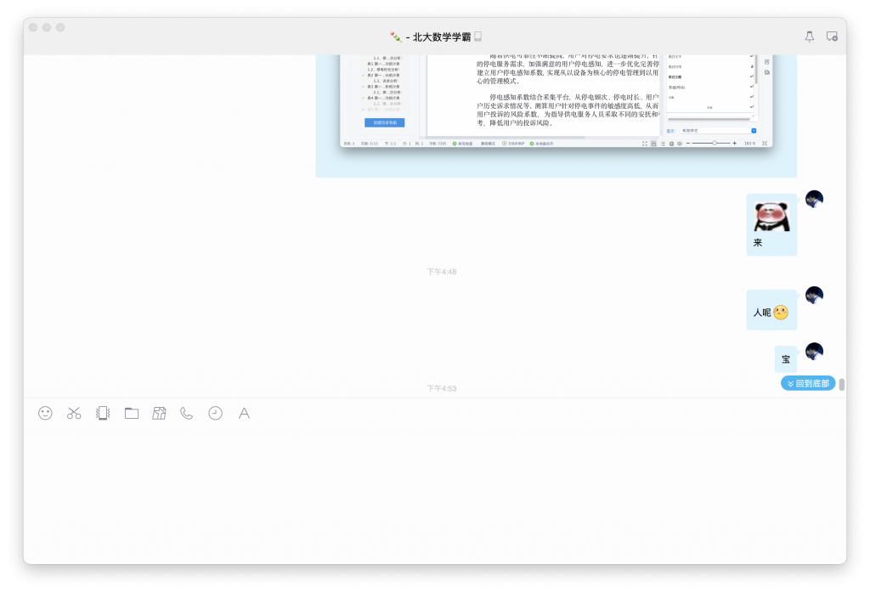Image resolution: width=870 pixels, height=593 pixels.
Task: Open the send file folder tool
Action: [131, 413]
